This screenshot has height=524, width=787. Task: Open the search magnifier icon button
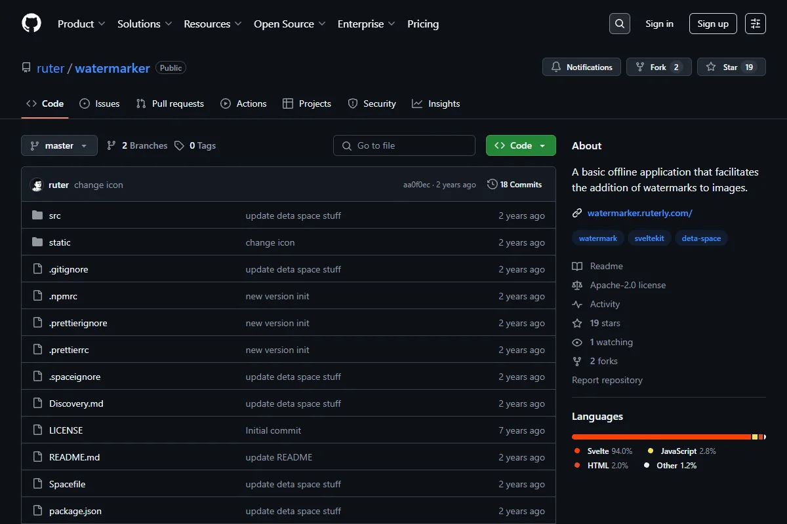point(619,24)
